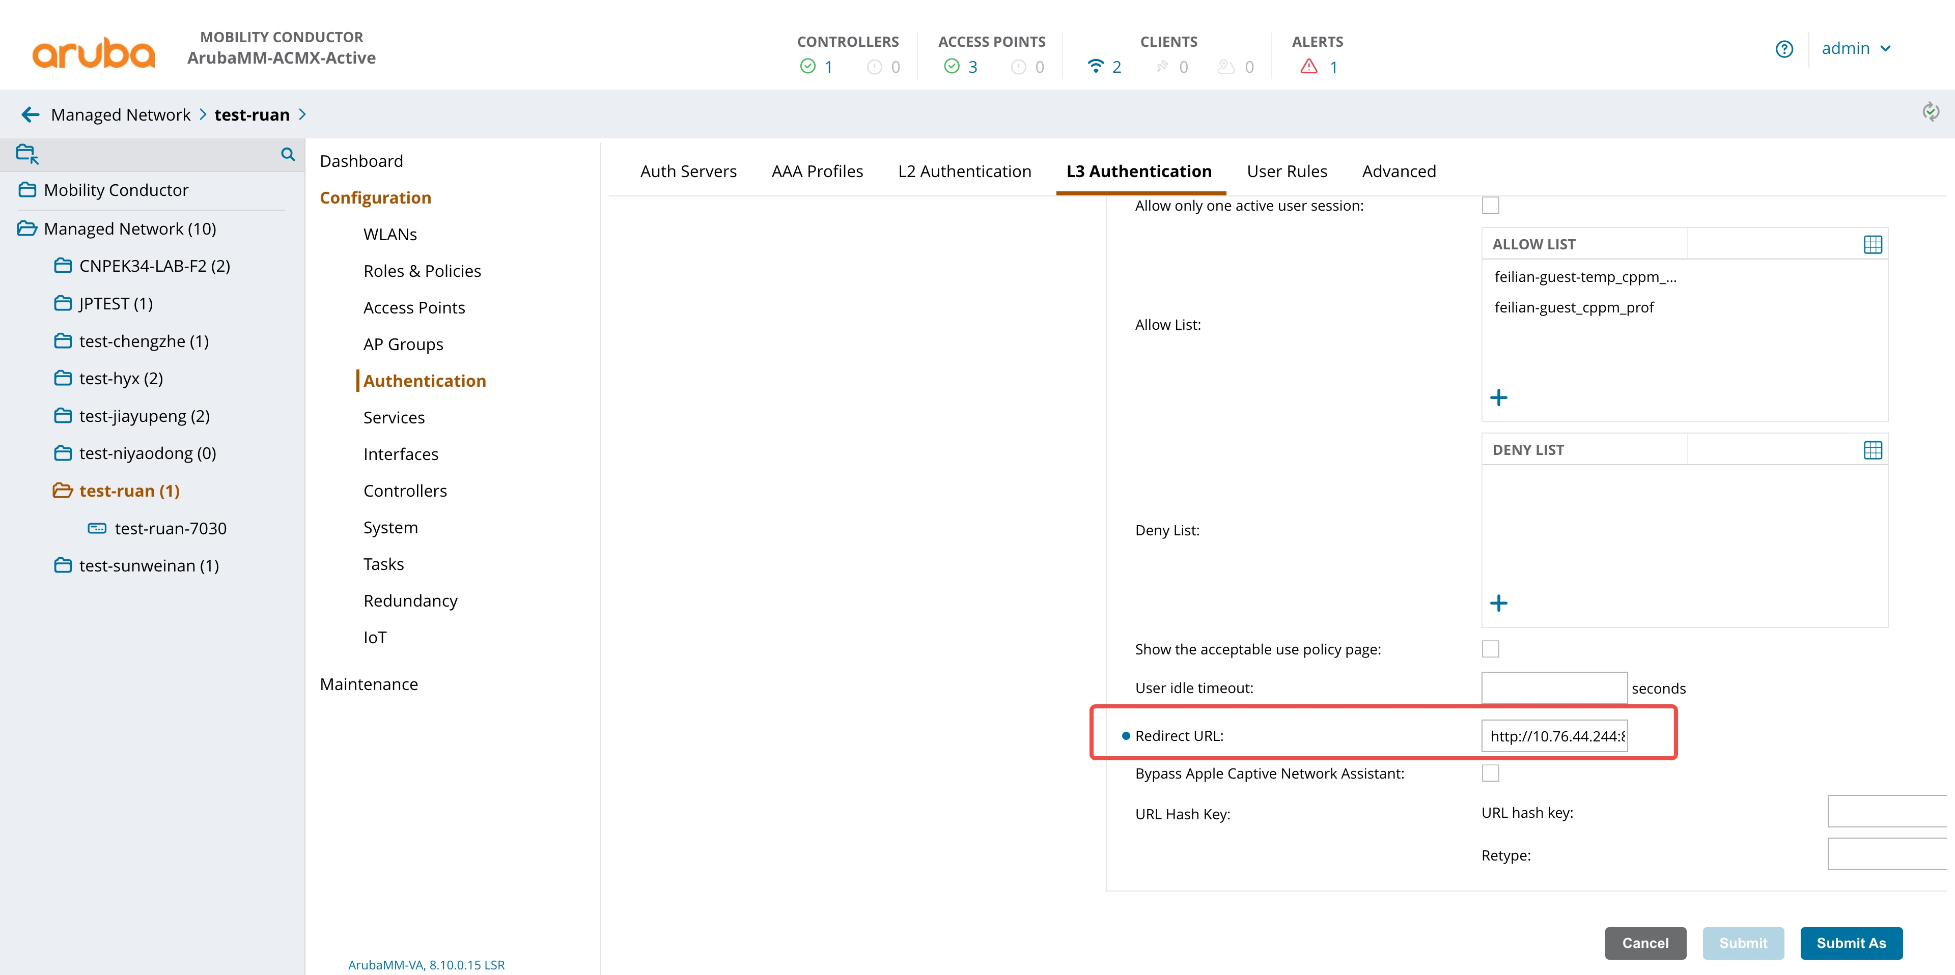This screenshot has height=975, width=1955.
Task: Click the red alerts warning triangle
Action: click(x=1309, y=67)
